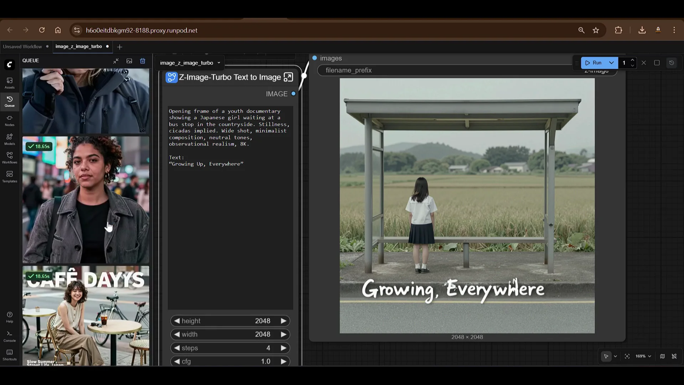Open the Console panel

point(9,336)
